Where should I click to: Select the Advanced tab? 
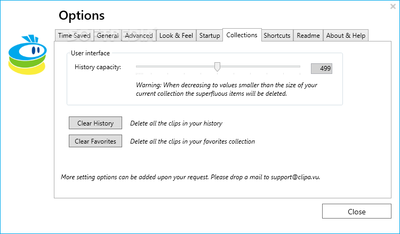tap(139, 35)
